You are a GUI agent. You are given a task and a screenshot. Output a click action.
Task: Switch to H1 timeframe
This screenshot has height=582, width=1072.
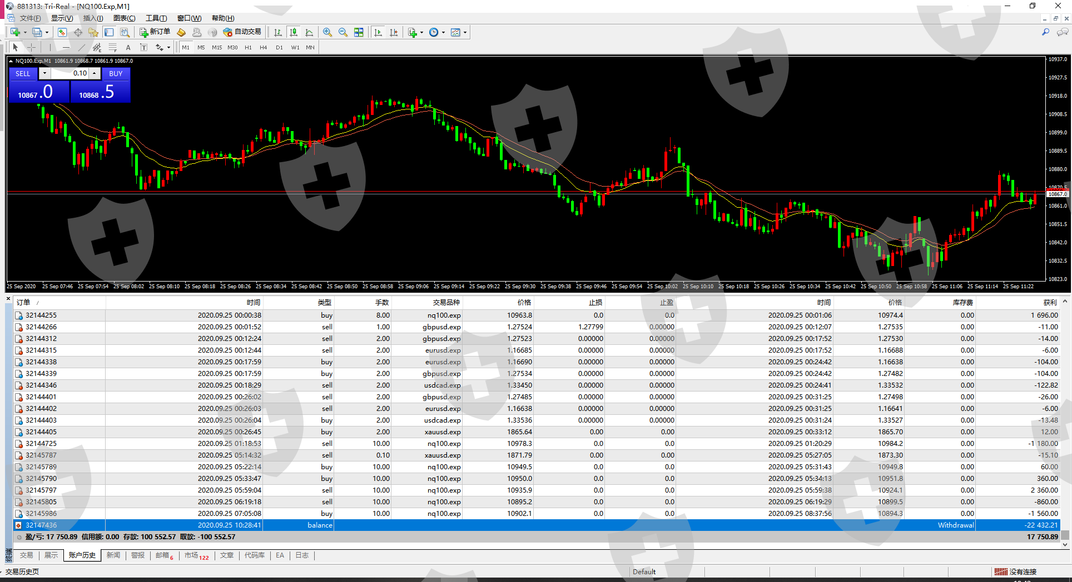click(x=248, y=47)
